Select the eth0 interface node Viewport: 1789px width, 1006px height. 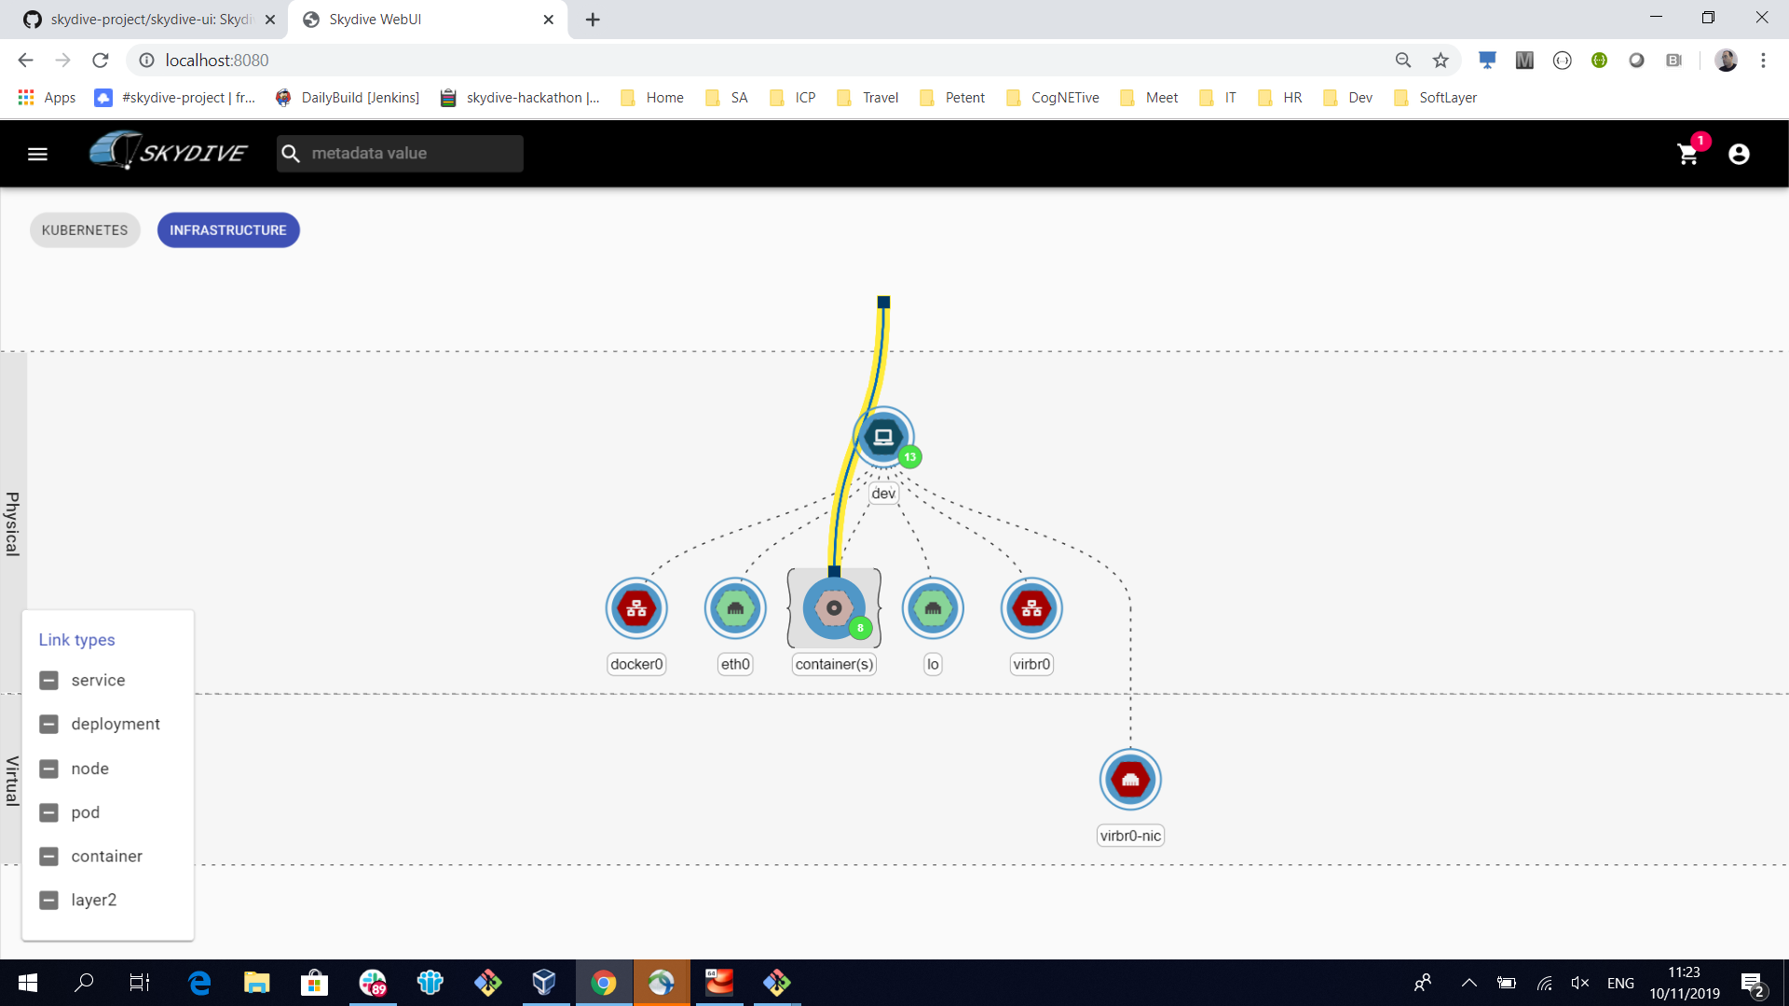tap(735, 608)
